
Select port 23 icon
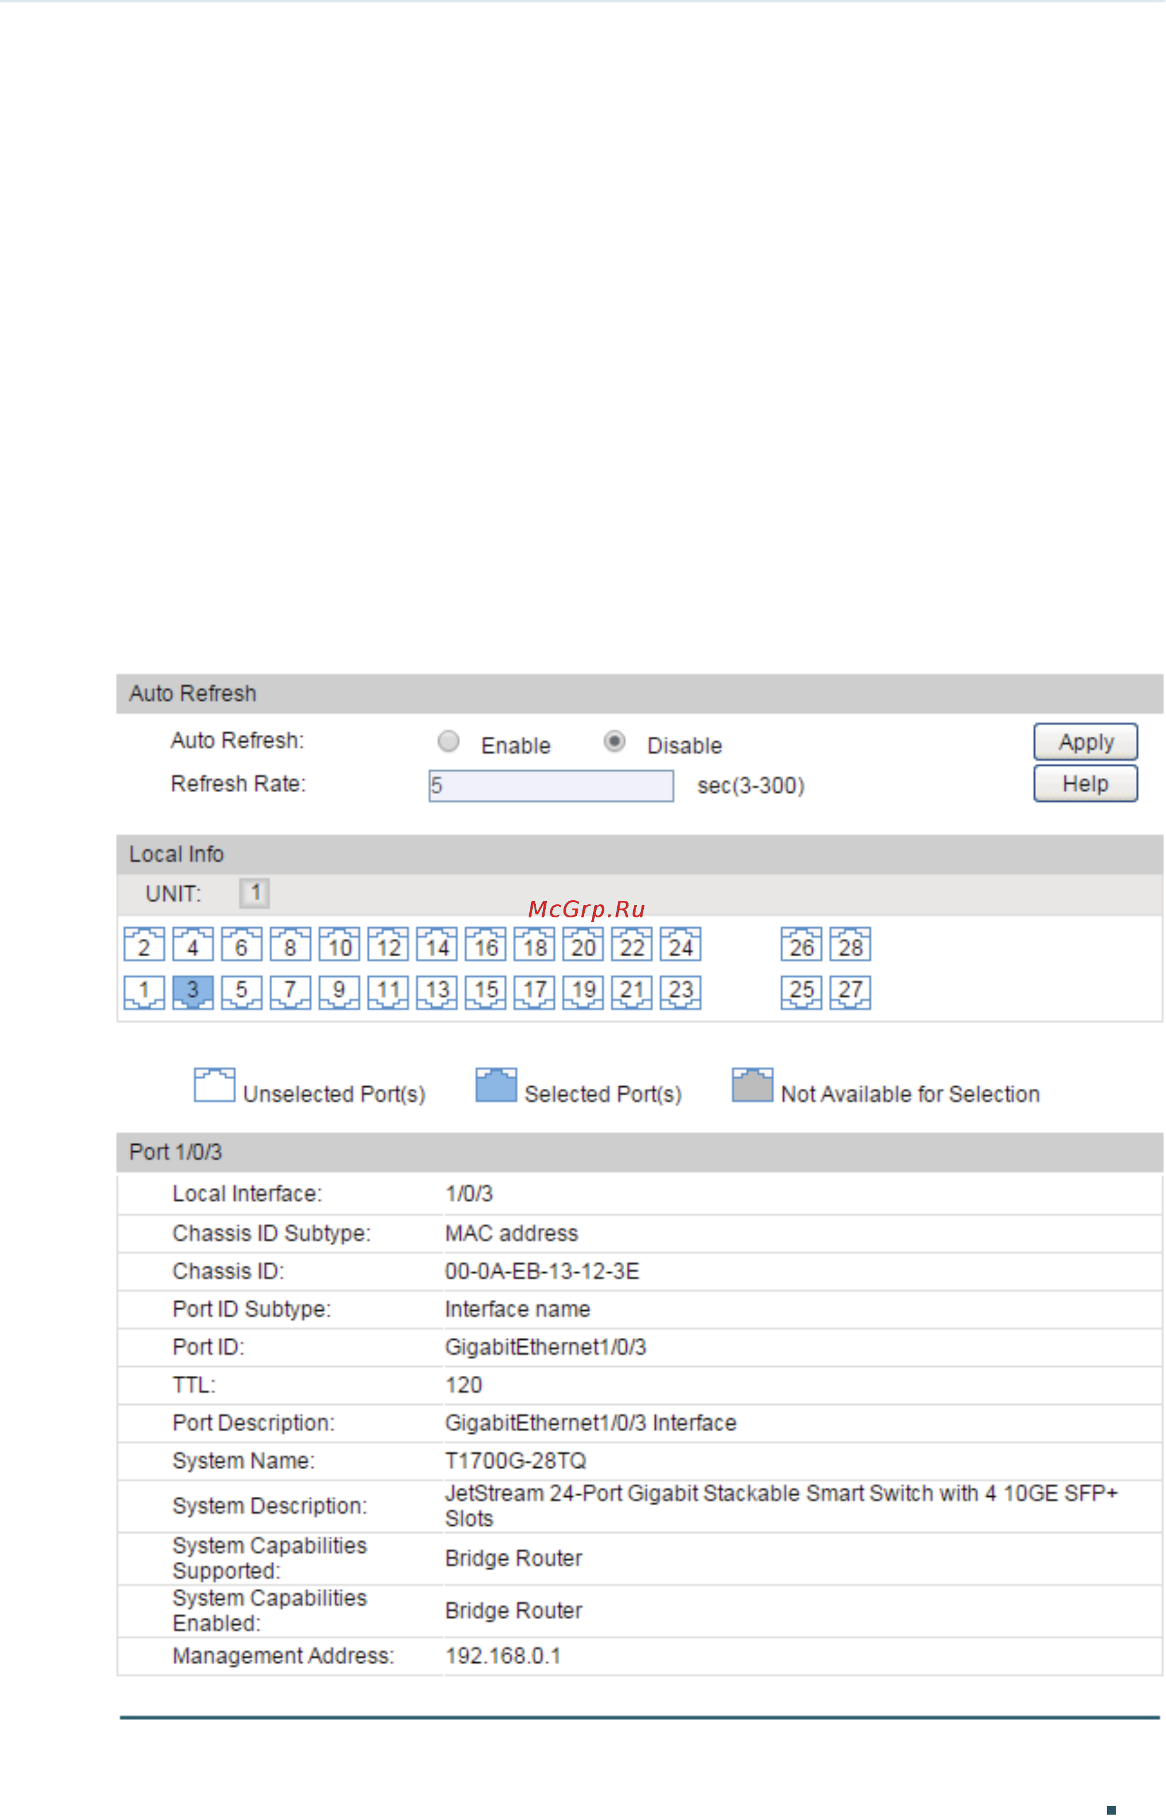[x=680, y=992]
